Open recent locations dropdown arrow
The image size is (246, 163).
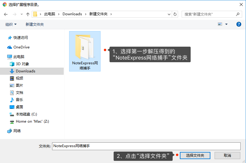coord(22,14)
